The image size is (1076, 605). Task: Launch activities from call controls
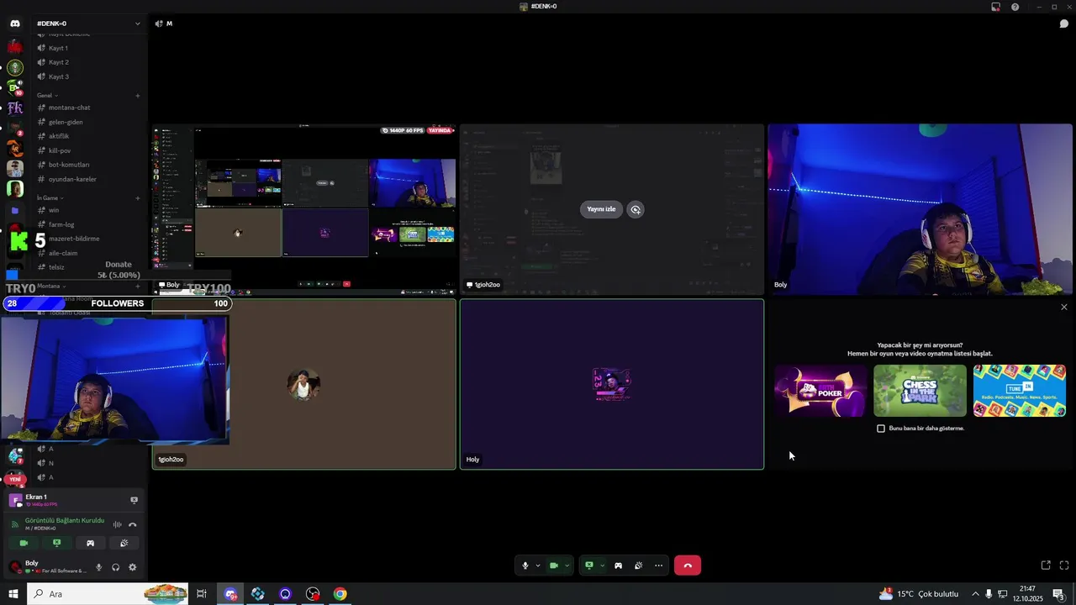[618, 566]
